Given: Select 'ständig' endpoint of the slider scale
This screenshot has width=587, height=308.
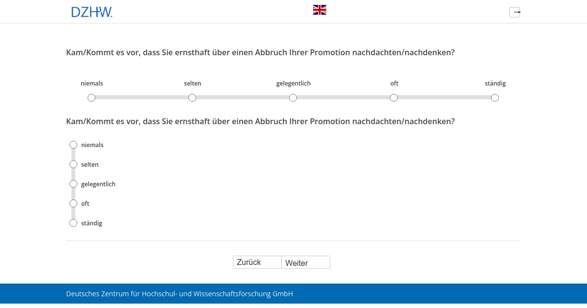Looking at the screenshot, I should coord(495,98).
